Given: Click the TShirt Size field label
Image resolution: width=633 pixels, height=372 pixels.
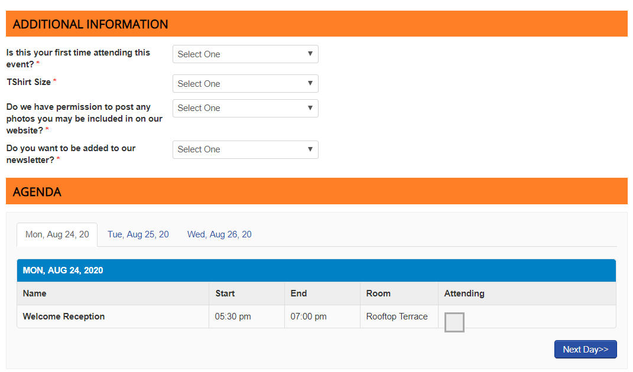Looking at the screenshot, I should pos(29,82).
